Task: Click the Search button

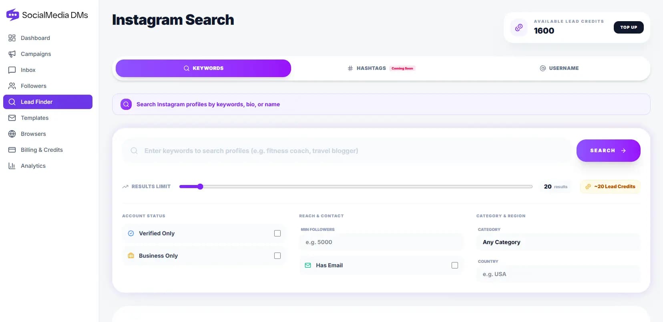Action: pyautogui.click(x=609, y=151)
